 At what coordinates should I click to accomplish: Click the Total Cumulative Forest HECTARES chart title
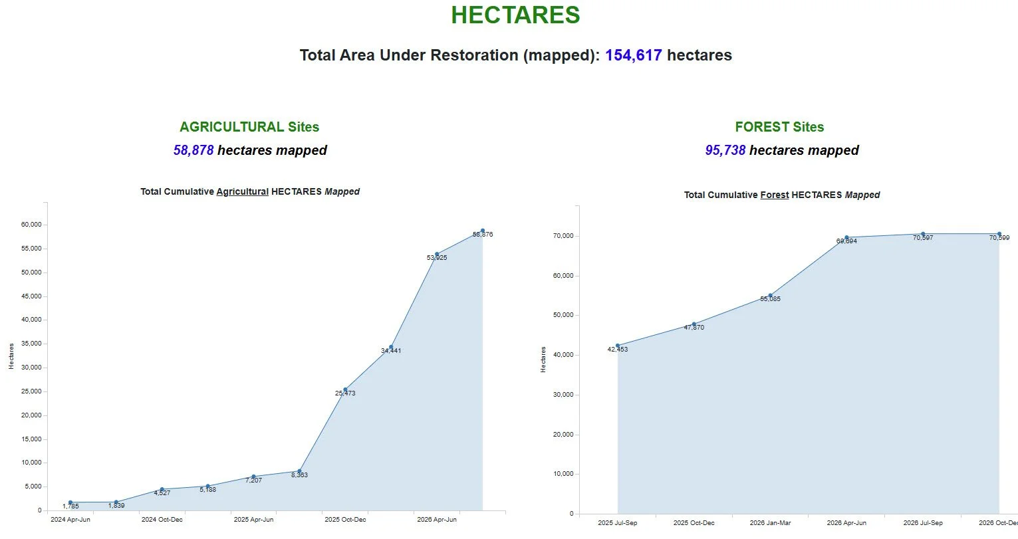(x=782, y=195)
